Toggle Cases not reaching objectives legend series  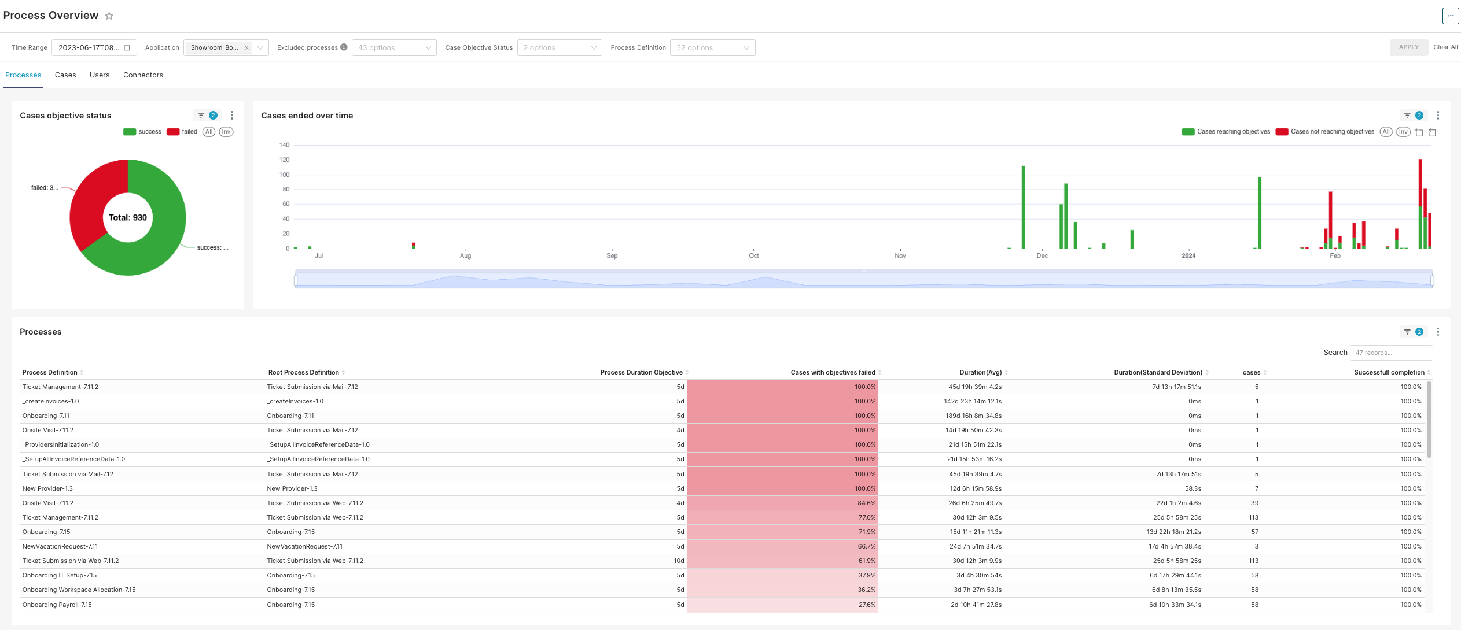1324,132
